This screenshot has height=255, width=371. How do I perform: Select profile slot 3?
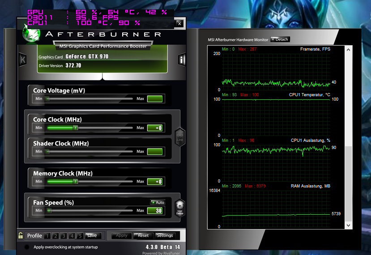pos(64,236)
